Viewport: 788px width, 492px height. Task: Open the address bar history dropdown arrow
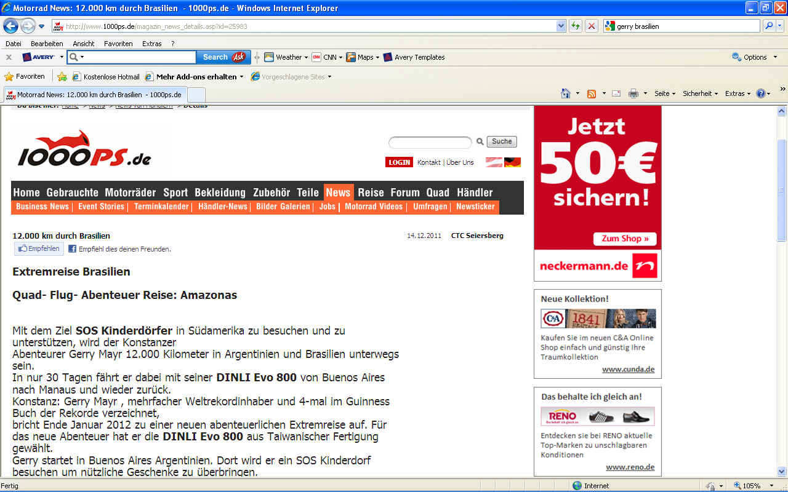pos(561,26)
